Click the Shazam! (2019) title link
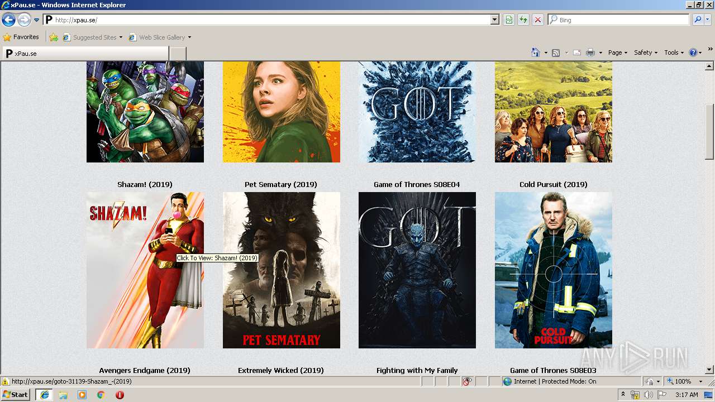The height and width of the screenshot is (402, 715). (x=145, y=184)
